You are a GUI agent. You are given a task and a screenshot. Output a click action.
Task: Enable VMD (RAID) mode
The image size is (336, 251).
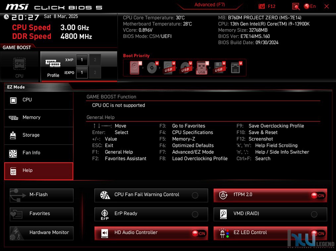[x=270, y=214]
